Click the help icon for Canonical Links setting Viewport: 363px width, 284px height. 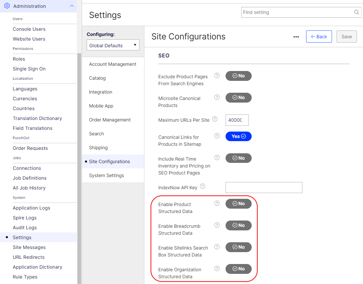click(217, 136)
